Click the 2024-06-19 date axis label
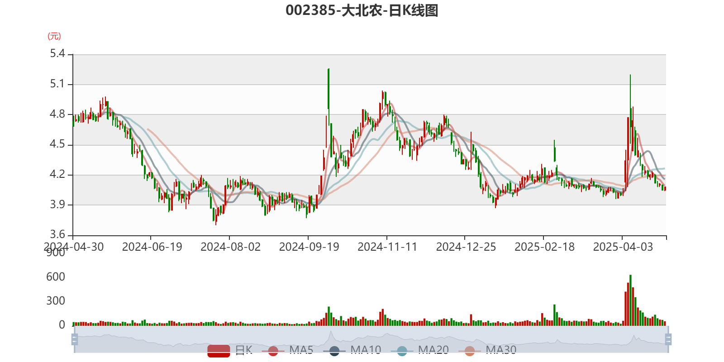This screenshot has height=362, width=724. [x=152, y=247]
